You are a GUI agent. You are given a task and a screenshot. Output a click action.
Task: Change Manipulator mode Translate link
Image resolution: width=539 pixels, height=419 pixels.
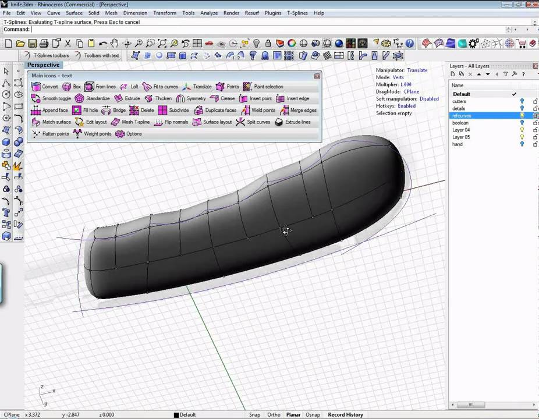click(417, 70)
